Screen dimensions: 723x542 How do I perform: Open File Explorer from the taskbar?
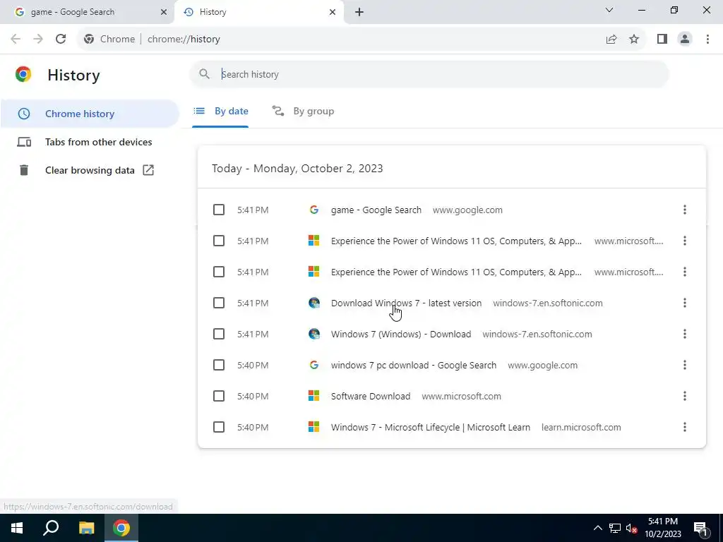86,528
